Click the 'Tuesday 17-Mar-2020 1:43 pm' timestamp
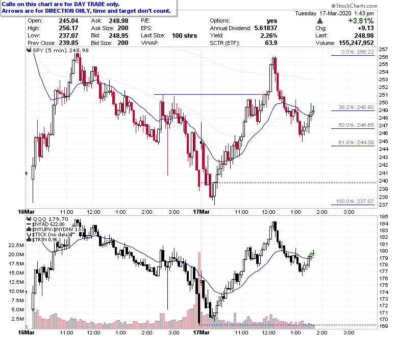 (334, 13)
